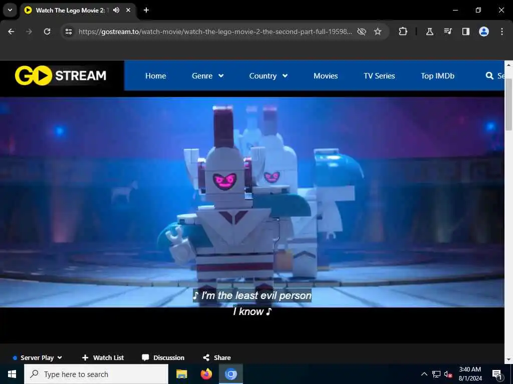This screenshot has height=384, width=513.
Task: Go forward in browser history
Action: [29, 31]
